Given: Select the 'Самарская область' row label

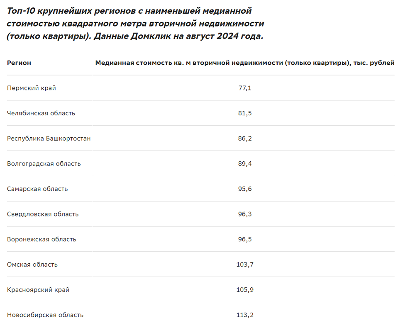Looking at the screenshot, I should coord(37,189).
